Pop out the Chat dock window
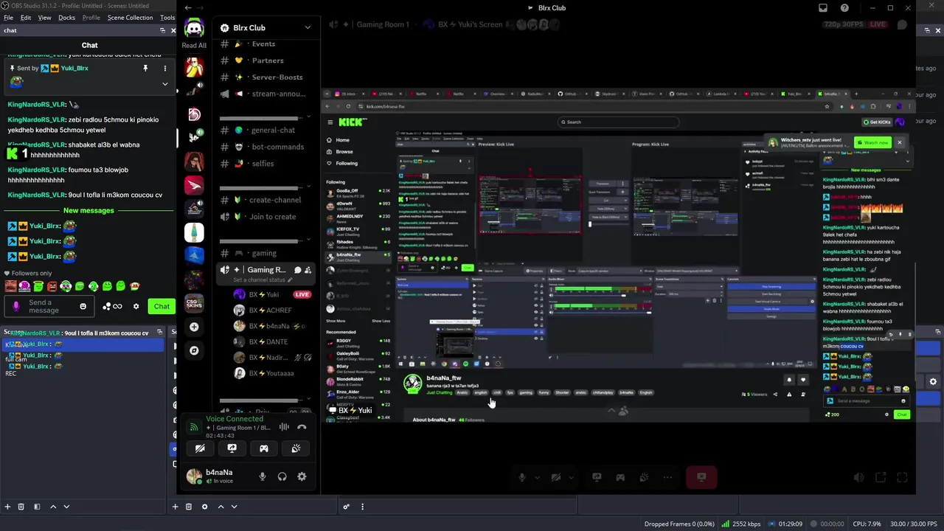This screenshot has width=944, height=531. pos(163,30)
